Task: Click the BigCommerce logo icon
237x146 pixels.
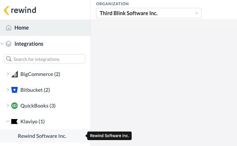Action: 14,74
